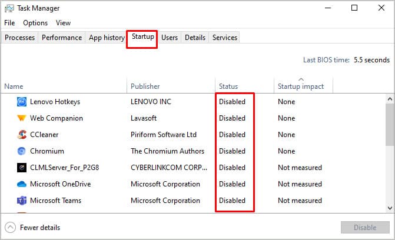The height and width of the screenshot is (240, 395).
Task: Click the CYBERLINKCOM CORP publisher cell
Action: [x=169, y=168]
